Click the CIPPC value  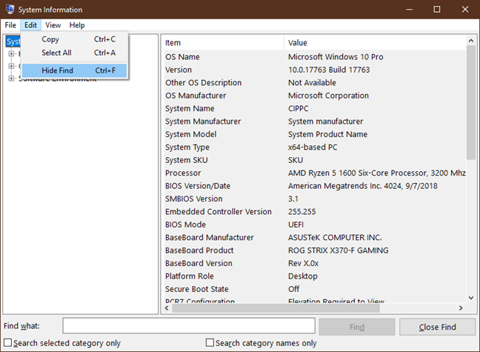[x=299, y=108]
